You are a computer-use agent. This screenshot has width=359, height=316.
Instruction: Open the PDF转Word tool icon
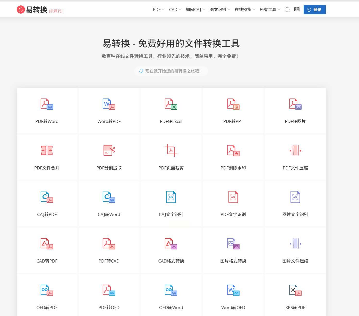pos(47,104)
